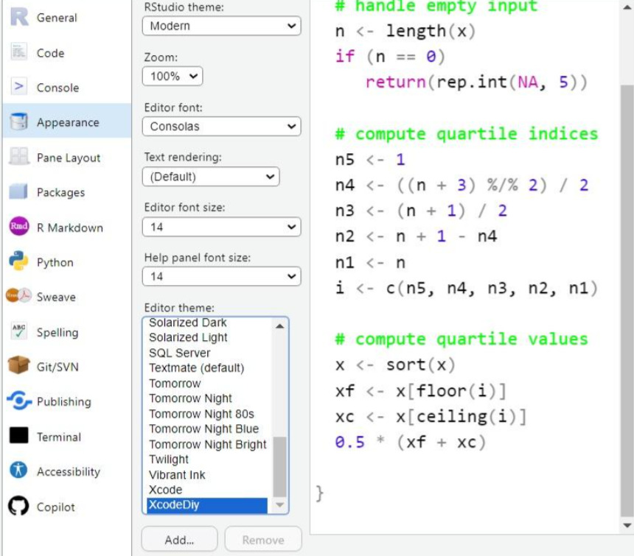
Task: Go to the Pane Layout settings label
Action: click(x=69, y=158)
